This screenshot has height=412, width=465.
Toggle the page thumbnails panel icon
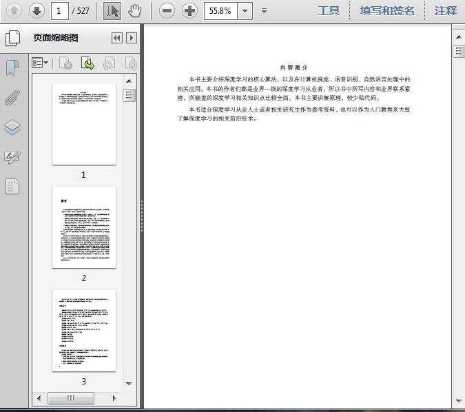[x=13, y=39]
